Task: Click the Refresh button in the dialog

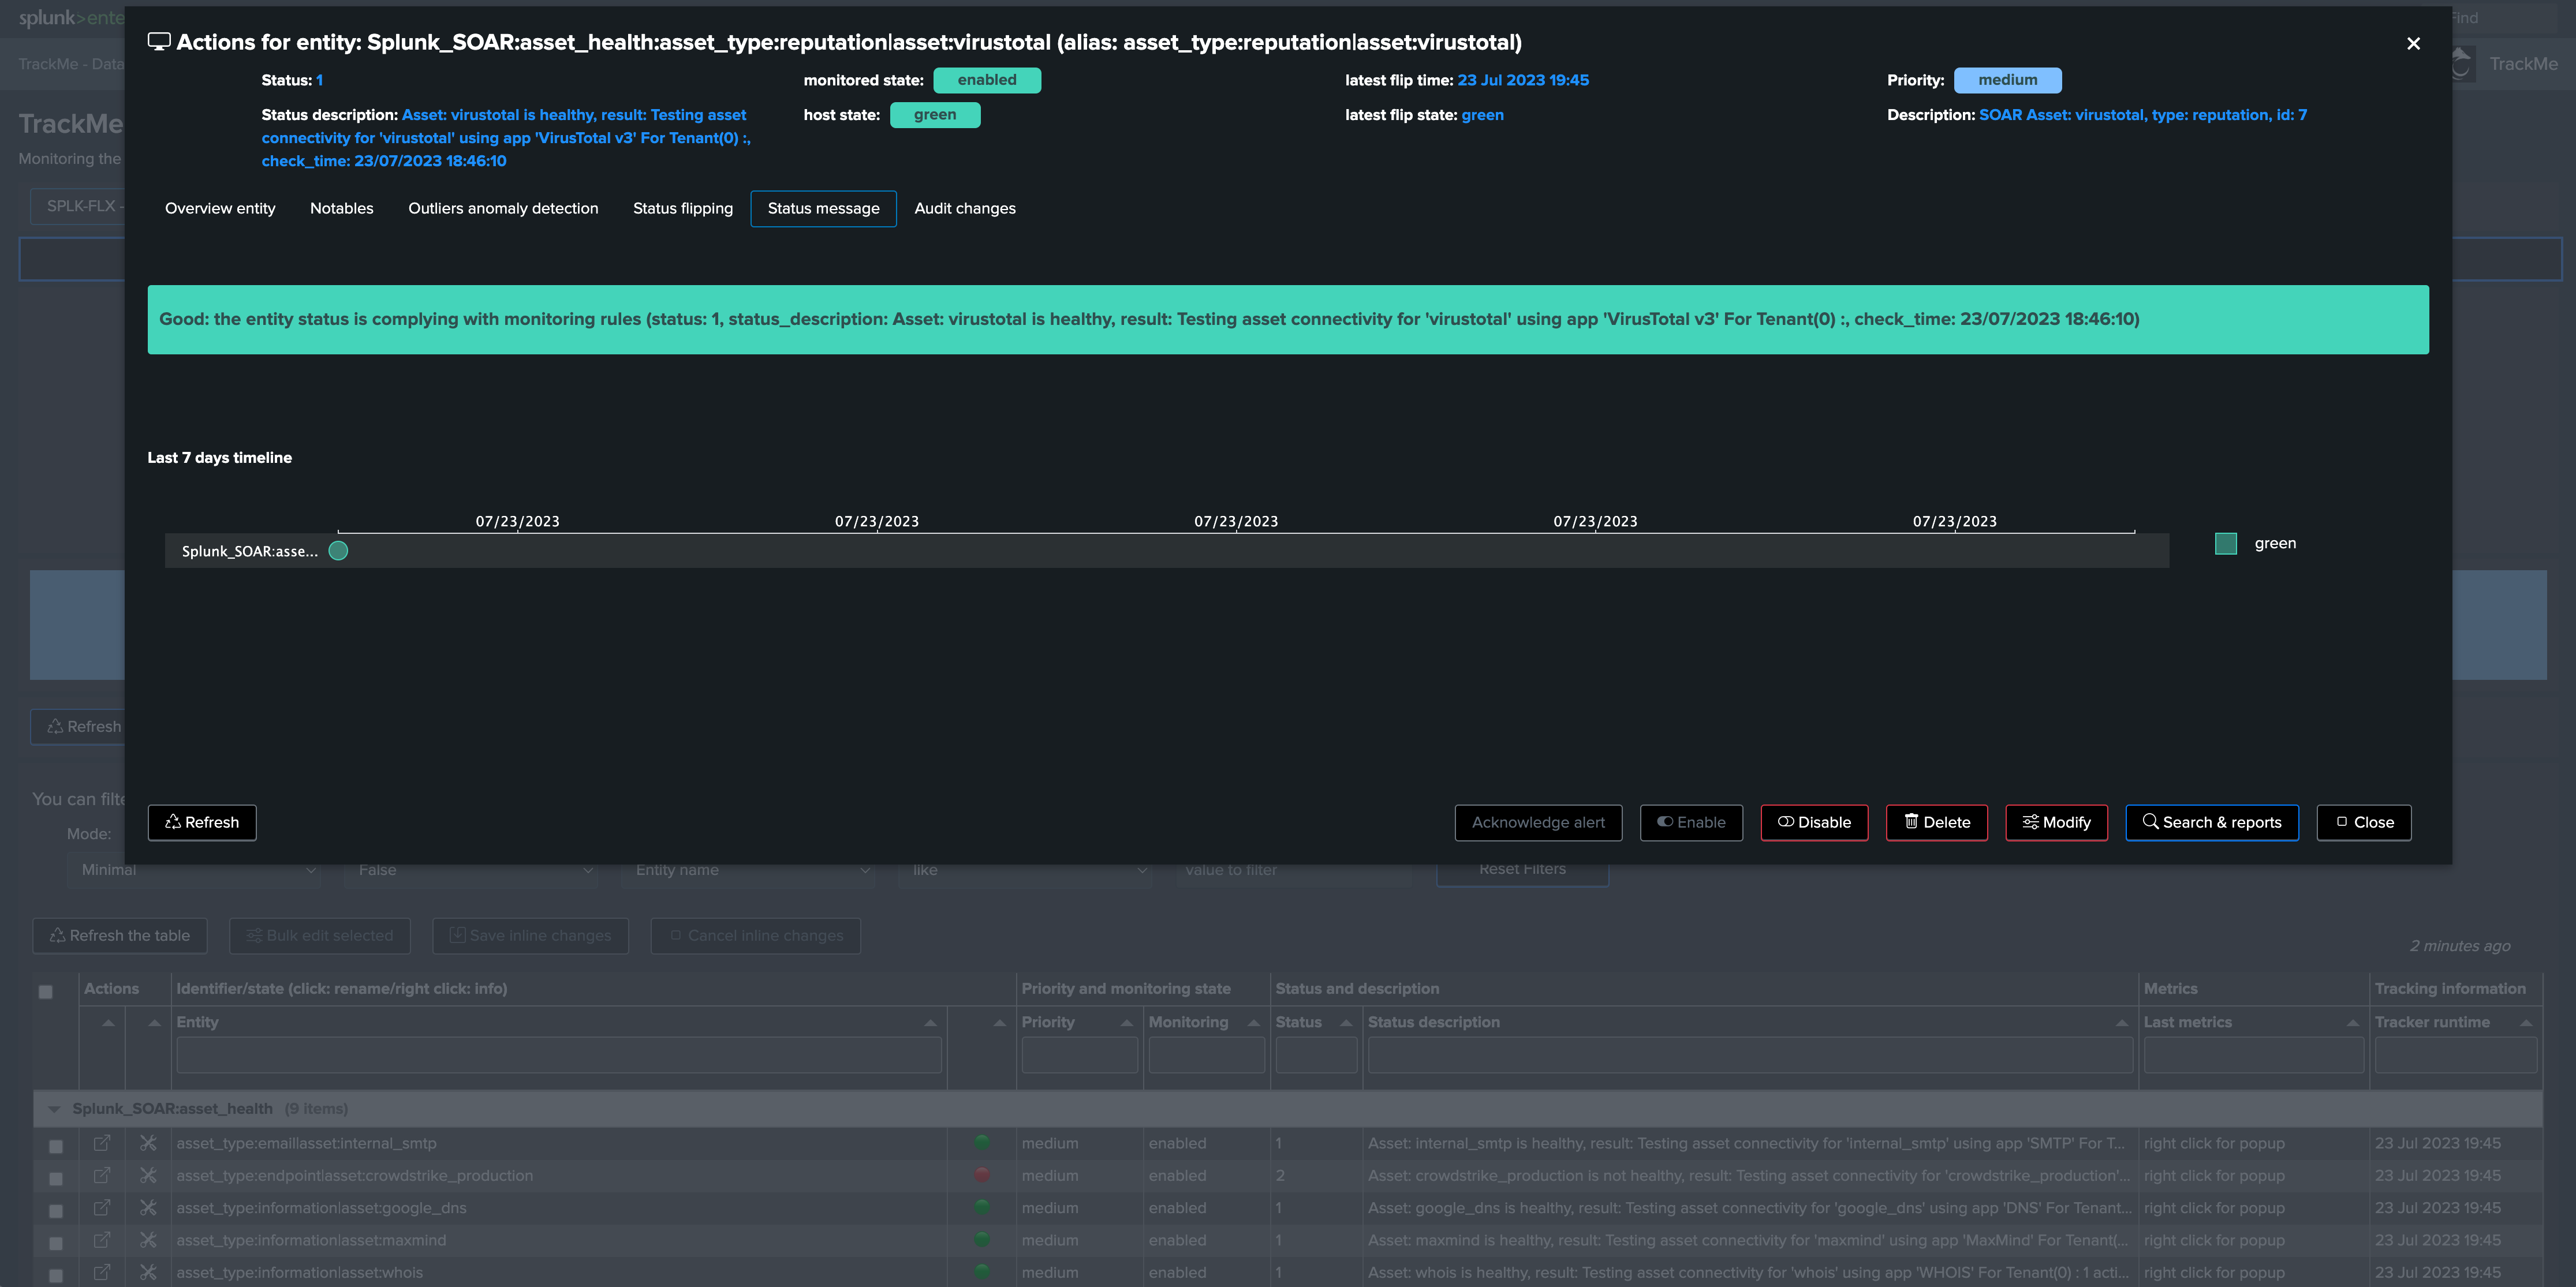Action: point(202,822)
